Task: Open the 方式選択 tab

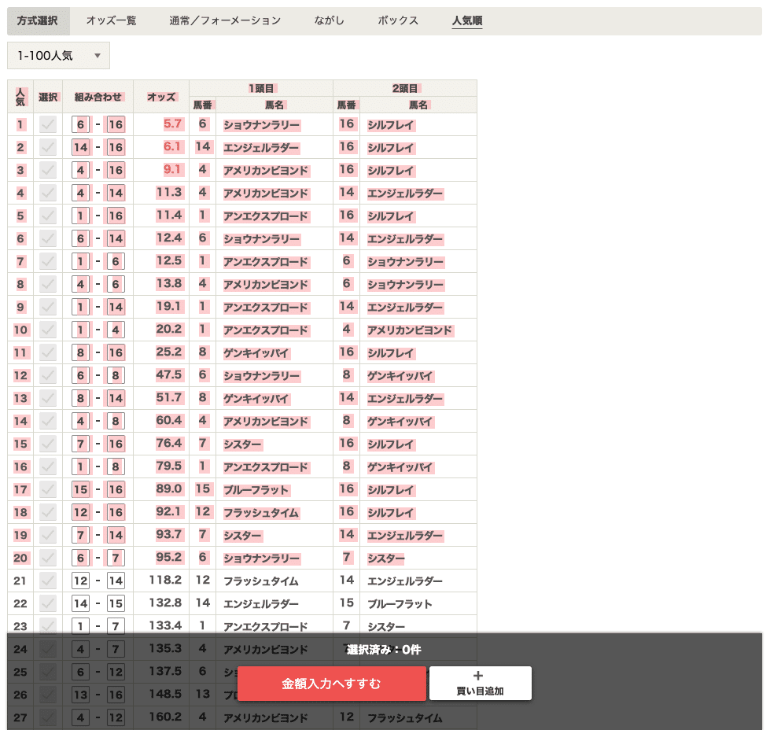Action: pos(38,20)
